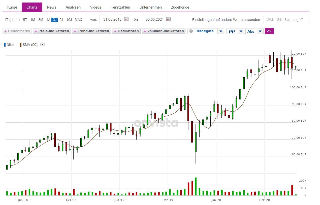Toggle the Vol. volume display button
Screen dimensions: 320x205
tap(269, 31)
